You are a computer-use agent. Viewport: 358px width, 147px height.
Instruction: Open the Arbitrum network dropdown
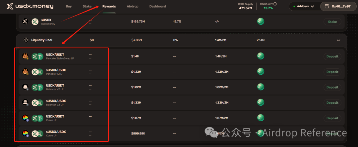303,6
